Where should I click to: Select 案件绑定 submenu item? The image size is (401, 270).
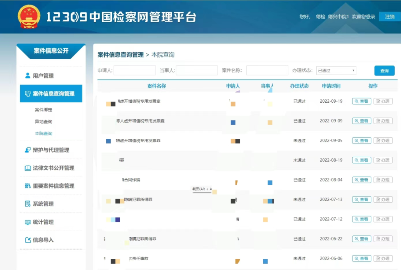[x=43, y=110]
